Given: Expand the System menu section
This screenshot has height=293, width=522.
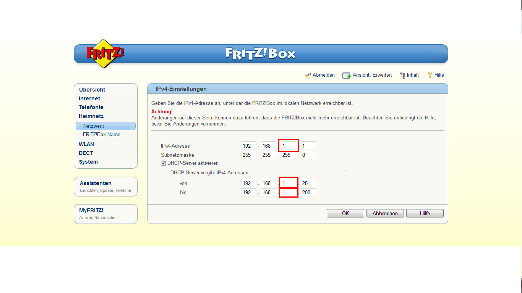Looking at the screenshot, I should coord(88,162).
